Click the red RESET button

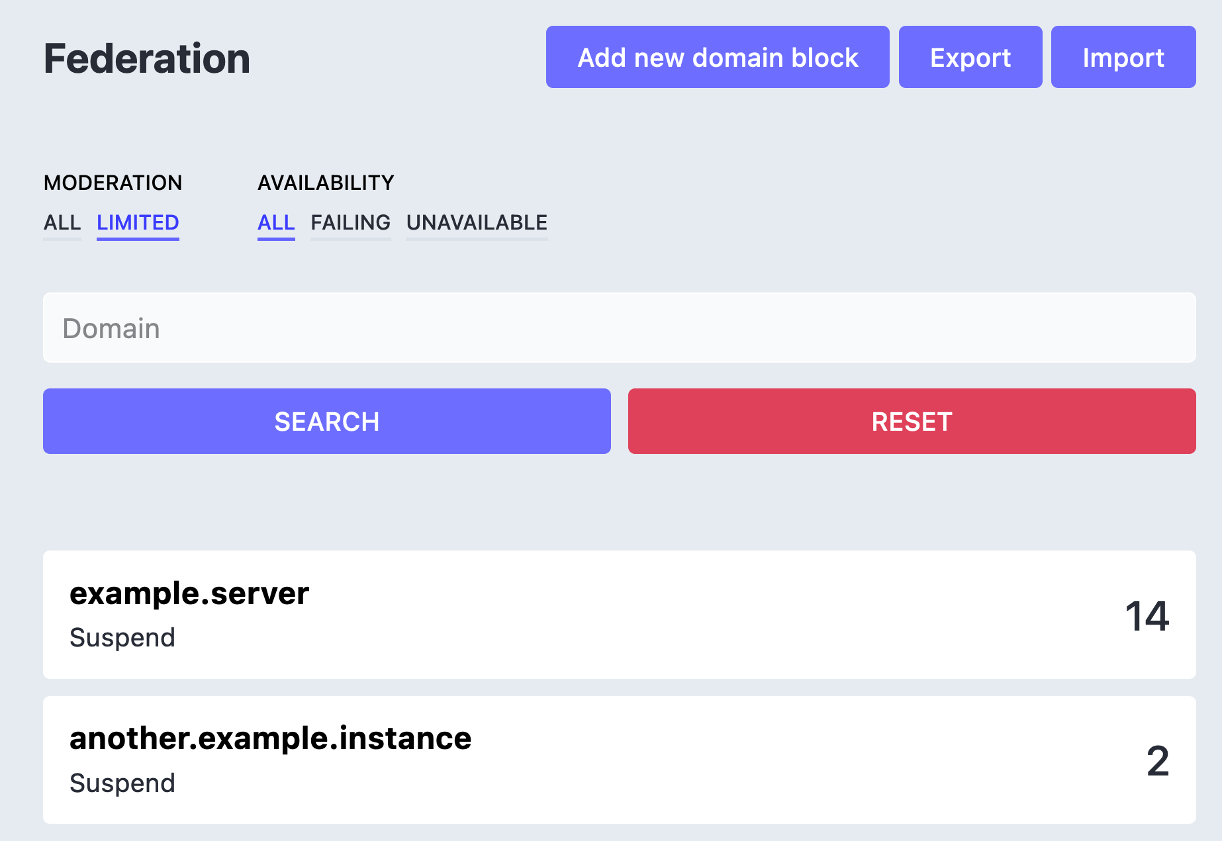coord(912,421)
